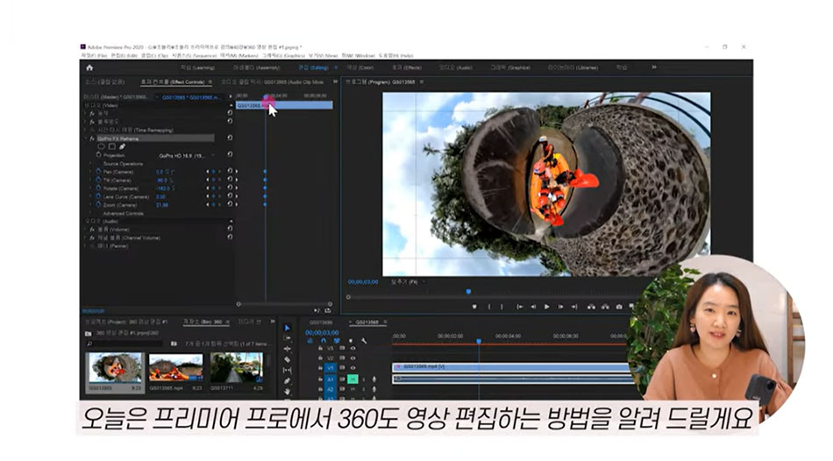This screenshot has width=833, height=461.
Task: Click Extract button in Program monitor
Action: point(605,307)
